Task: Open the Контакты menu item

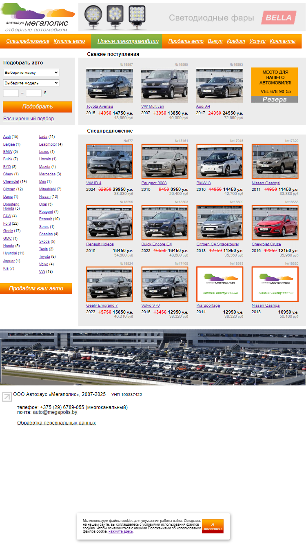Action: (x=282, y=41)
